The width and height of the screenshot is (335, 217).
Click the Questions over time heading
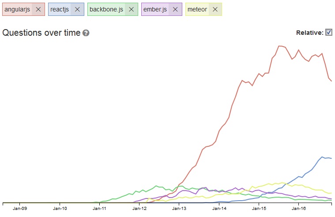(41, 33)
